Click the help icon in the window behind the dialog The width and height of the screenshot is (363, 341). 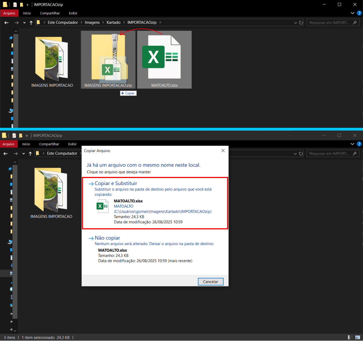359,144
